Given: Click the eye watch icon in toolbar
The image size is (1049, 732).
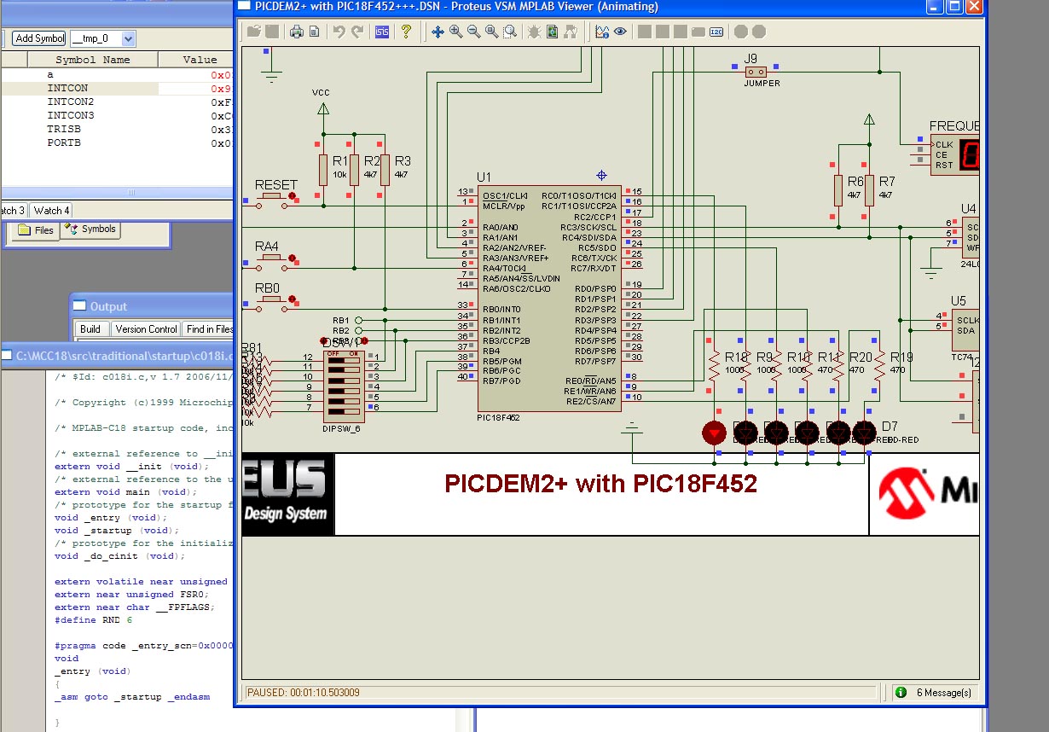Looking at the screenshot, I should pos(620,32).
